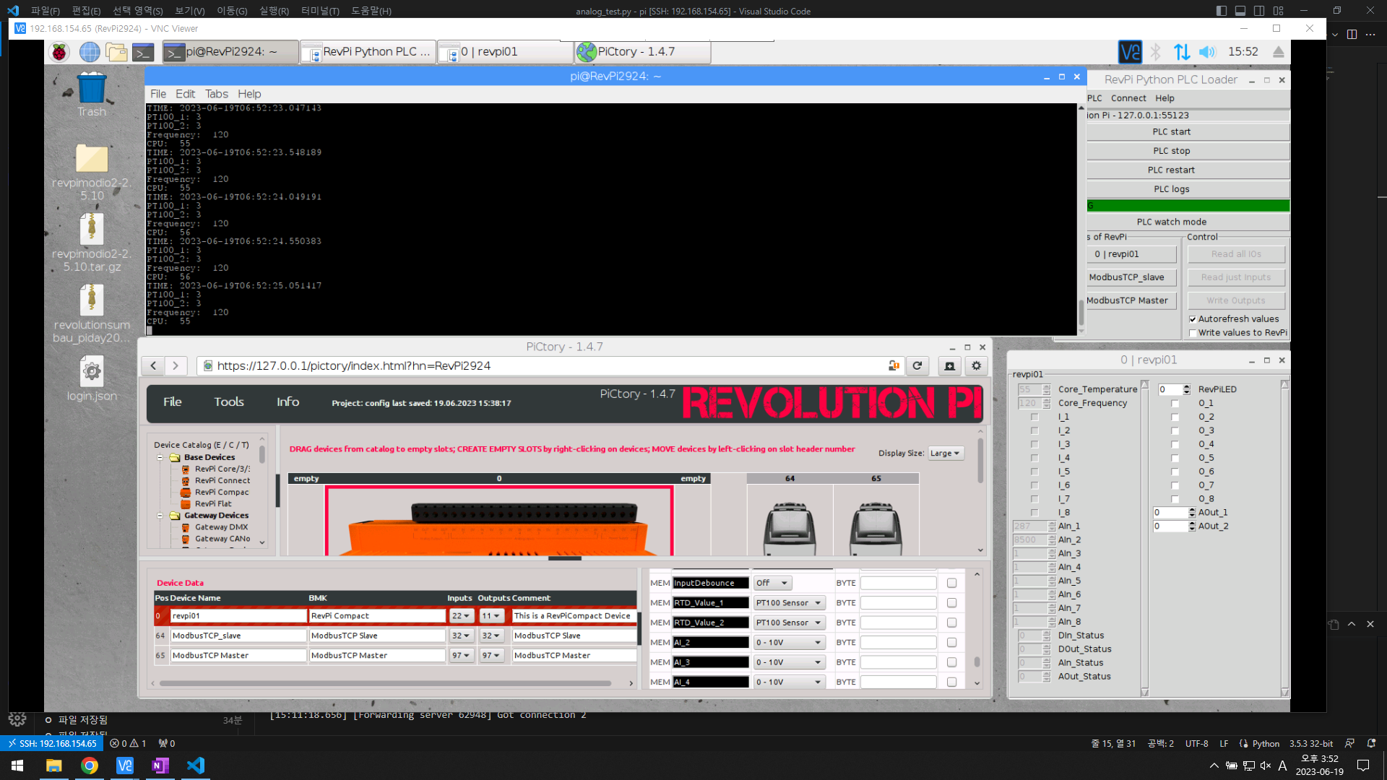This screenshot has width=1387, height=780.
Task: Check the RTD_Value_1 export checkbox
Action: [x=951, y=603]
